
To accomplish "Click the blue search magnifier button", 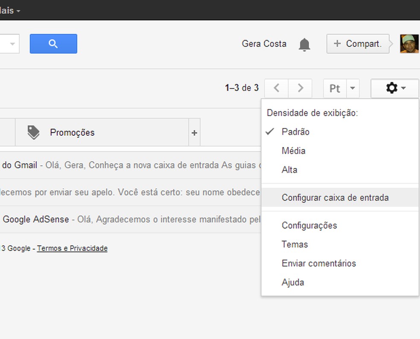I will coord(53,44).
